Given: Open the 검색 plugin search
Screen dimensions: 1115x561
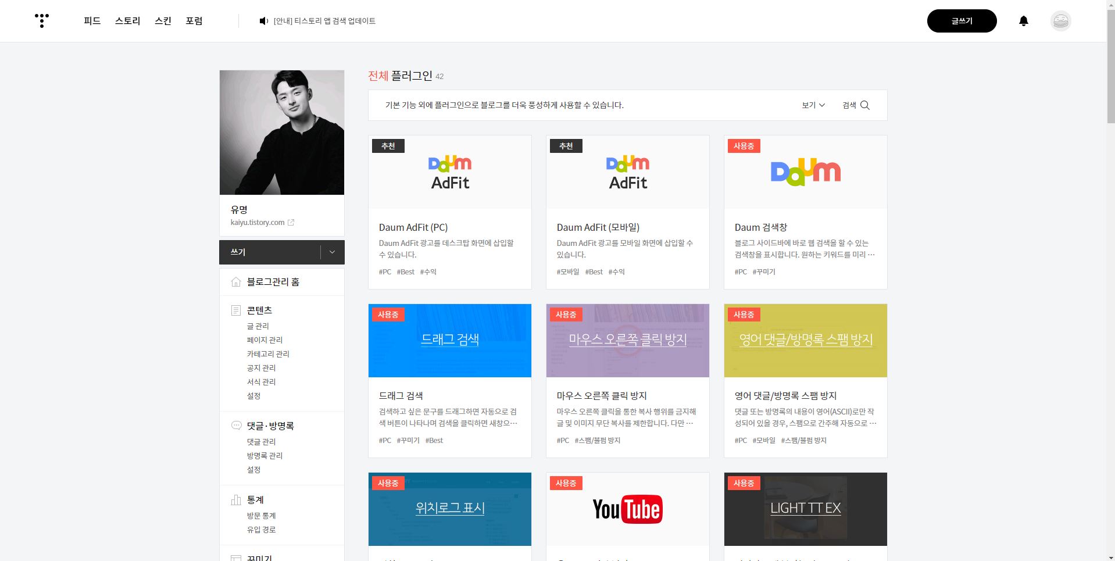Looking at the screenshot, I should pyautogui.click(x=856, y=105).
